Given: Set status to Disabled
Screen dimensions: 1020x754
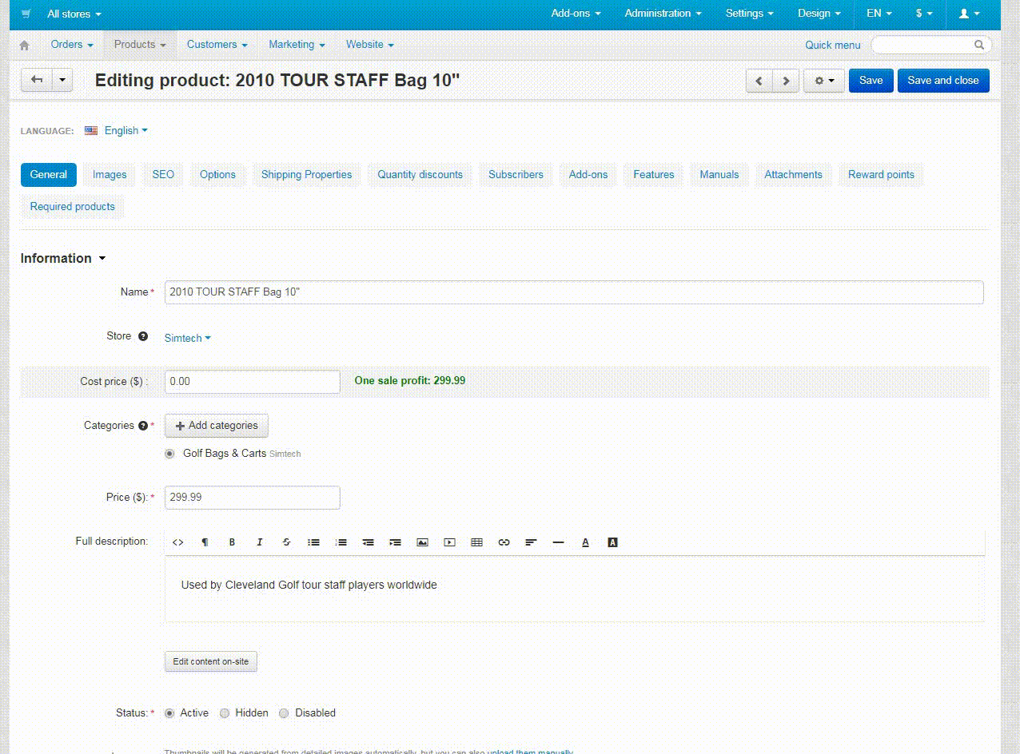Looking at the screenshot, I should (284, 713).
